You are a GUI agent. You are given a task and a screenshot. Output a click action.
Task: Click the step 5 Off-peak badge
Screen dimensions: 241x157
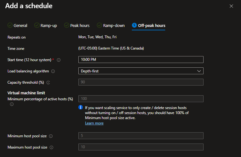click(134, 25)
